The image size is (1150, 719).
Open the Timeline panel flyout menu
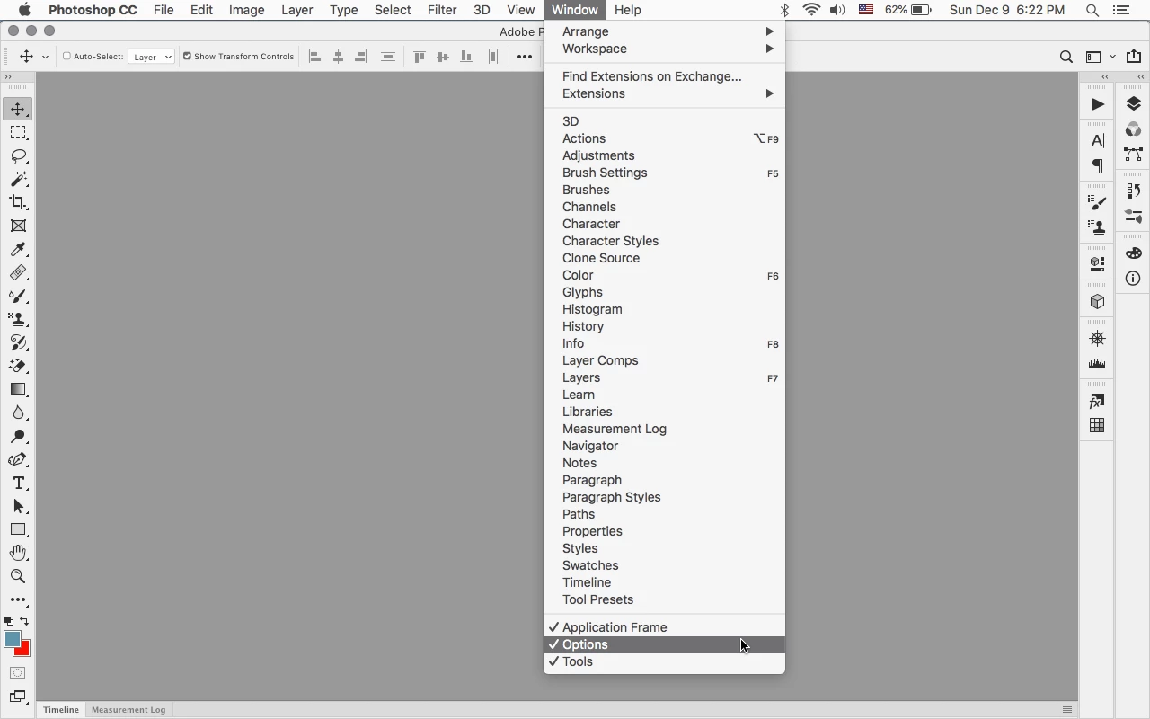point(1067,710)
